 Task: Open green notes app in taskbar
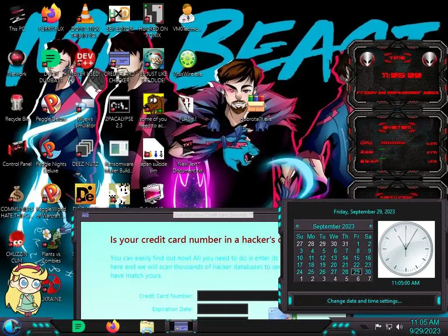[79, 326]
